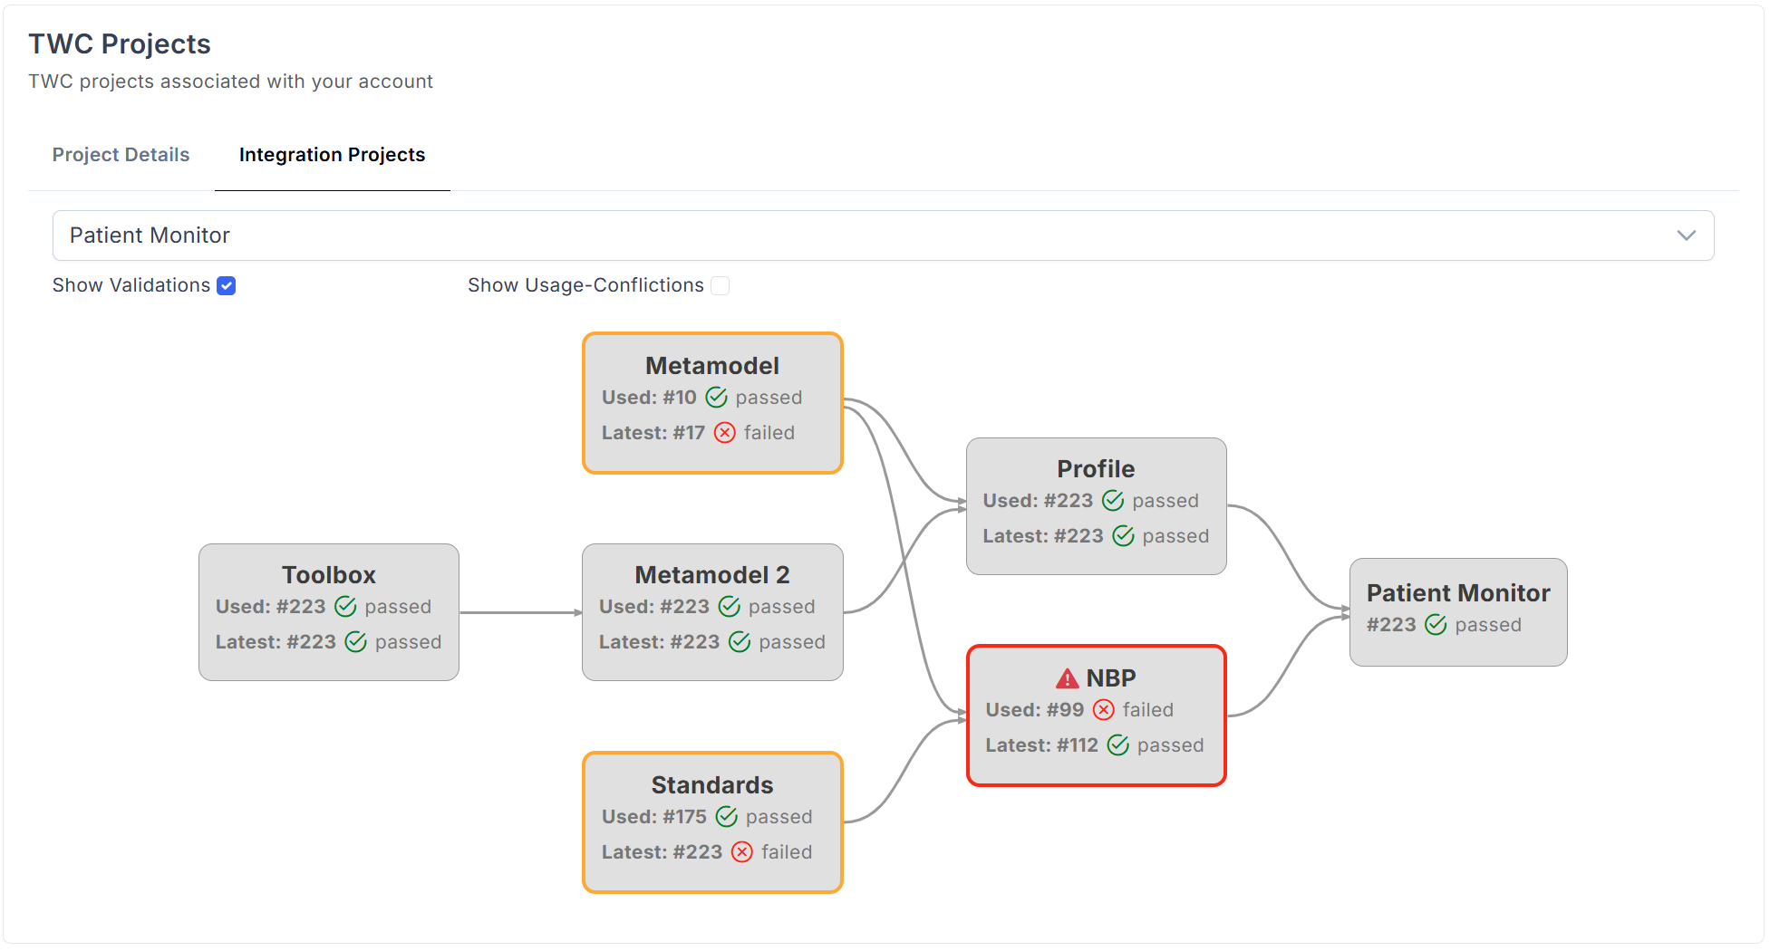Click Standards' used #175 passed checkmark

726,817
